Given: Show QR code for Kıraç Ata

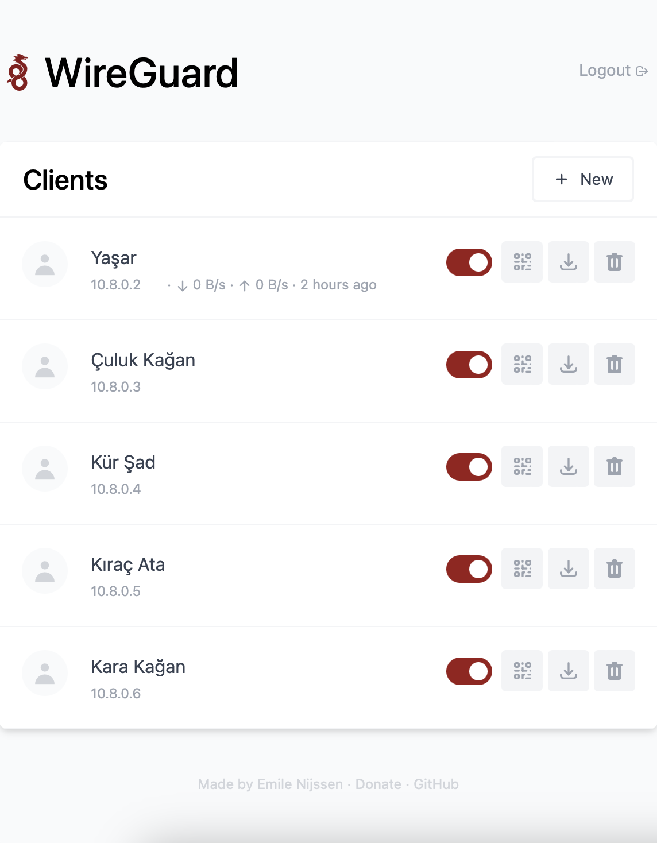Looking at the screenshot, I should (x=522, y=569).
